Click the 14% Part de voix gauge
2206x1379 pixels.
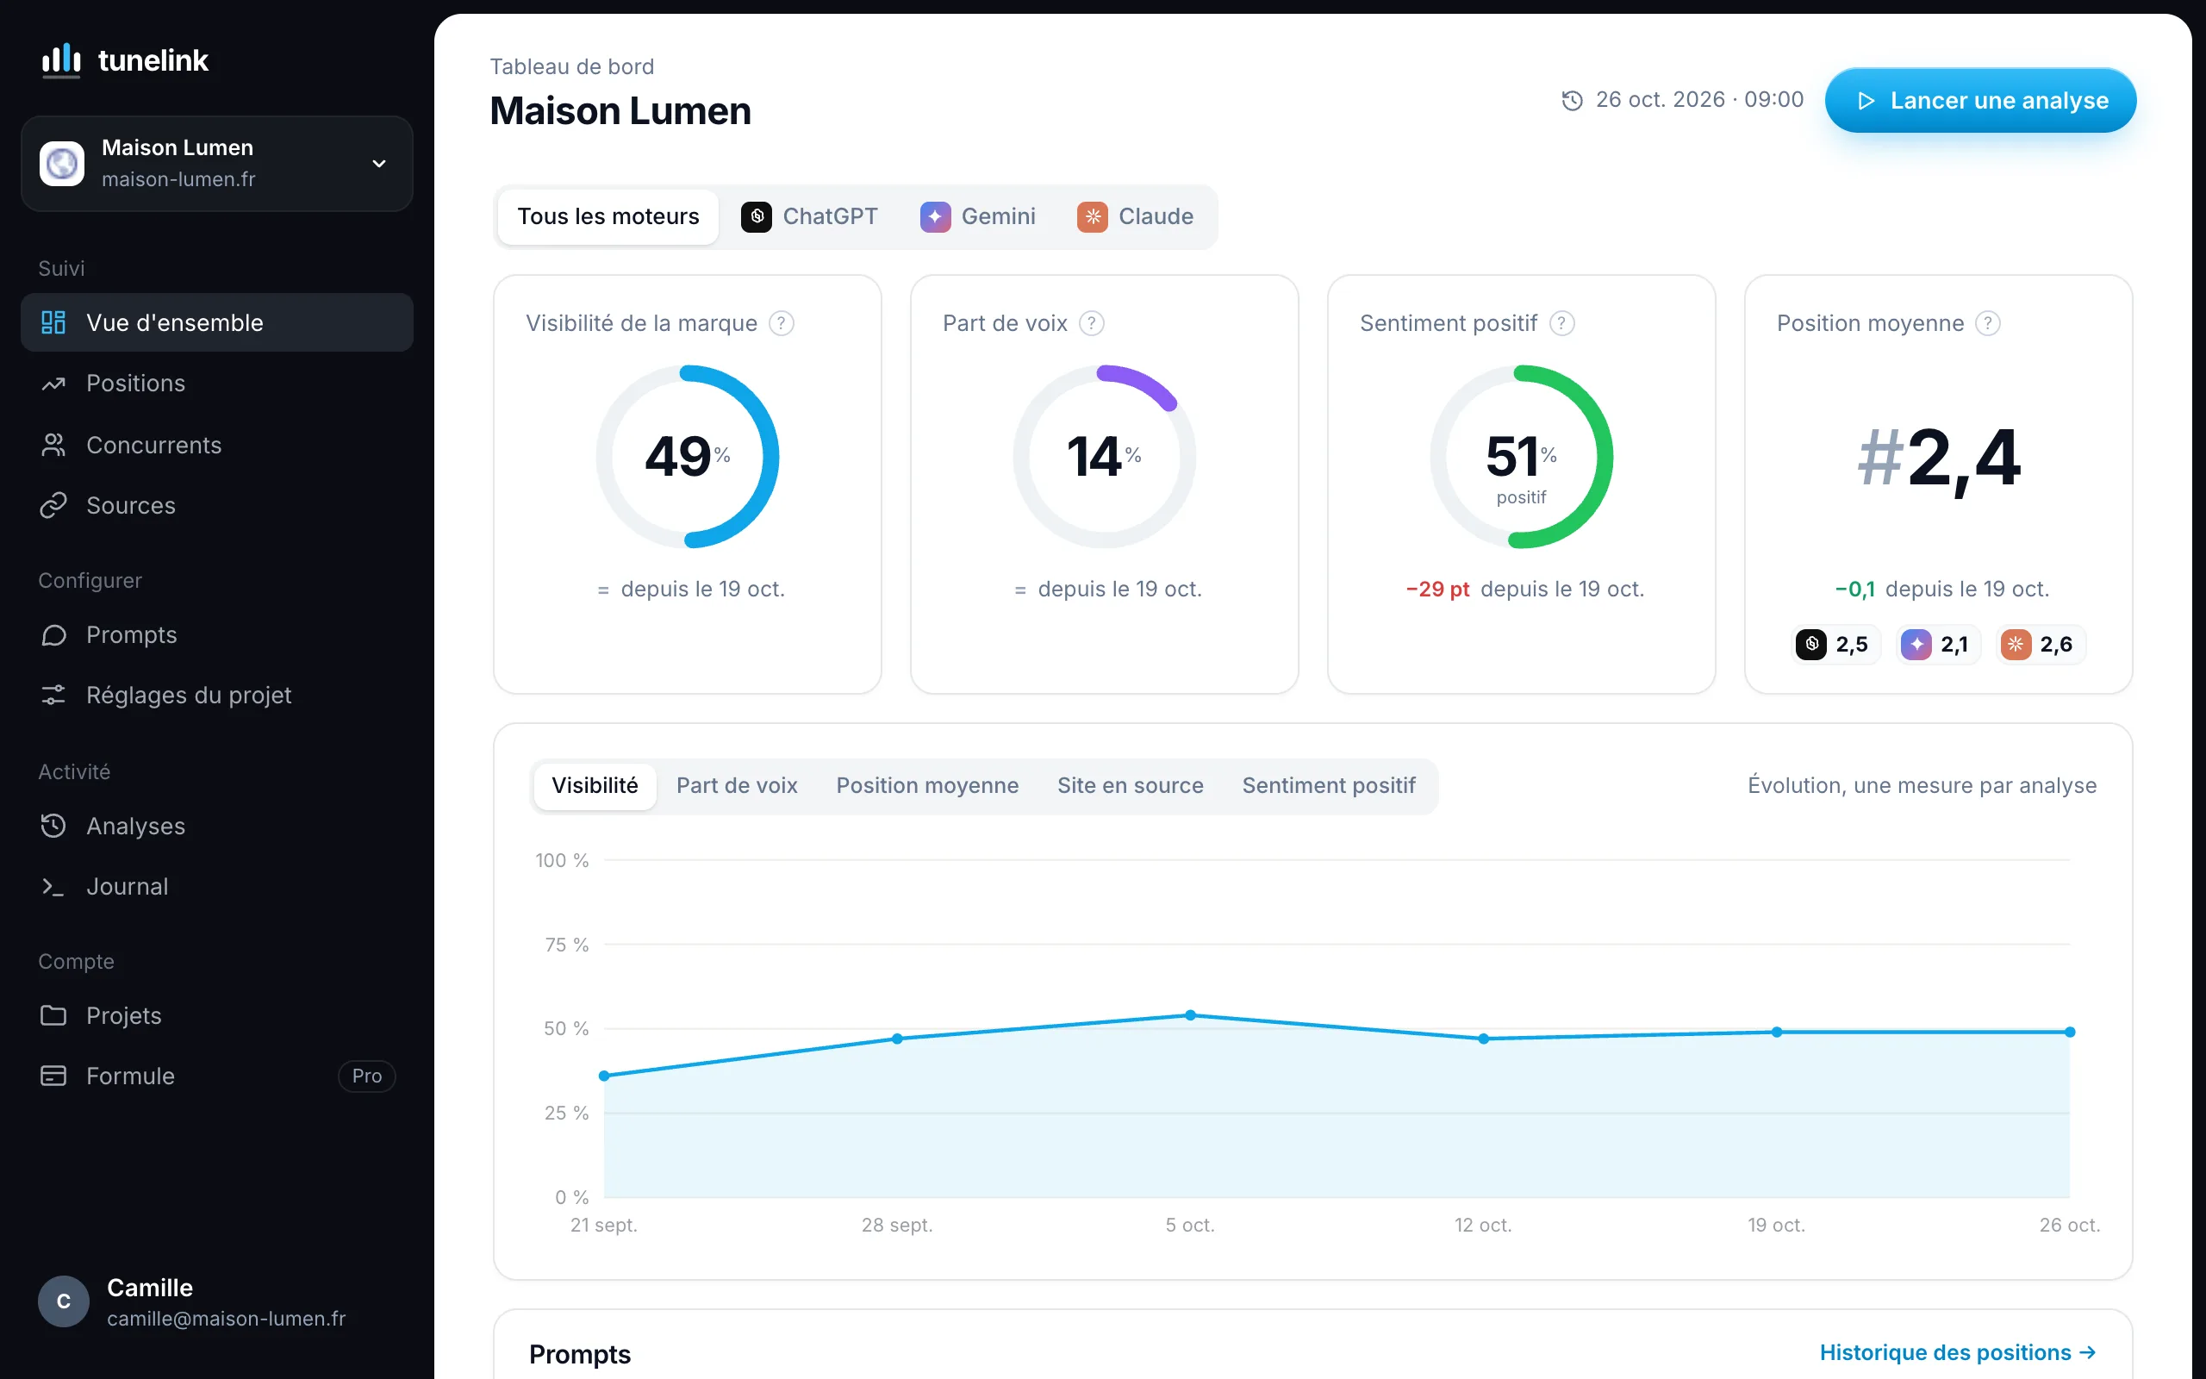[x=1104, y=456]
